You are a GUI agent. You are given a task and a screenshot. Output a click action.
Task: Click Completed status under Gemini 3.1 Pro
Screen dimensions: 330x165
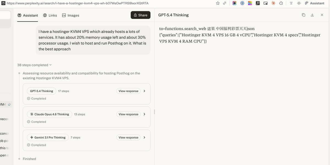click(37, 145)
